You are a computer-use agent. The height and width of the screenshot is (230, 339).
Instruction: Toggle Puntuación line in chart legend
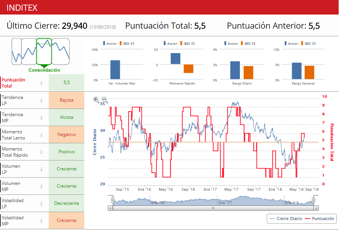coord(320,219)
